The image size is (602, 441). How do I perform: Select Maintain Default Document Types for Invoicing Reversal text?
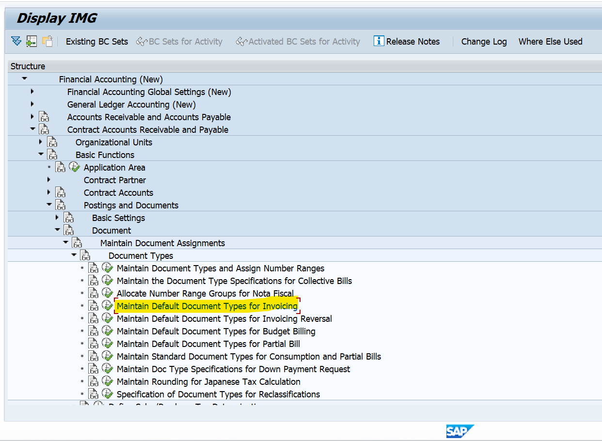[224, 319]
